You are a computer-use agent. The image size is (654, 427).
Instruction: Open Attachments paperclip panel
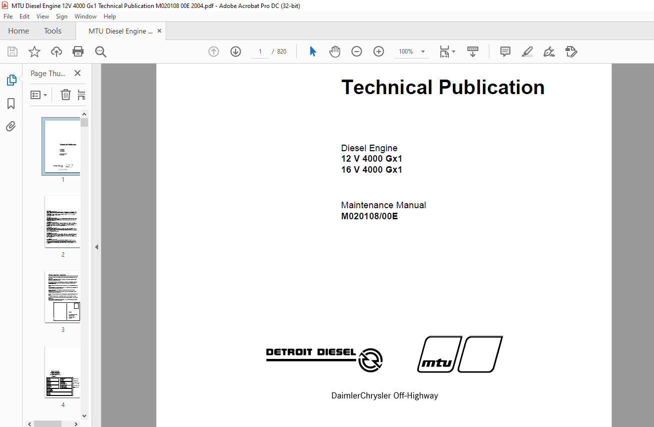click(x=11, y=126)
